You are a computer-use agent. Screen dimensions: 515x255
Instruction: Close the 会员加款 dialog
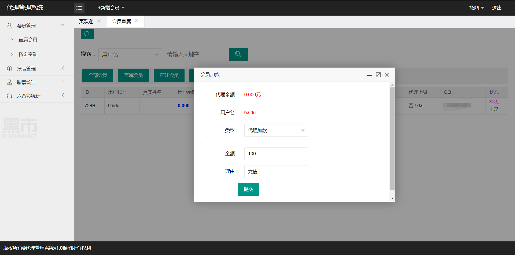[x=387, y=75]
